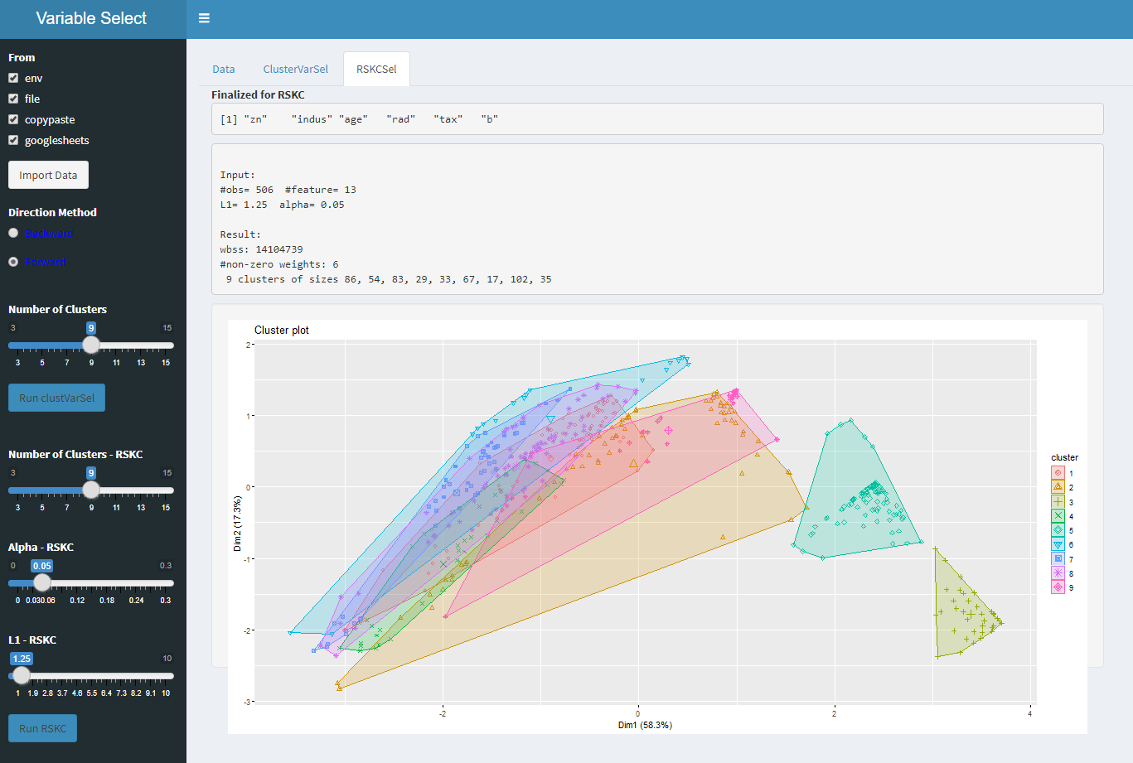Click cluster 8 asterisk legend icon
This screenshot has width=1133, height=763.
[1058, 573]
